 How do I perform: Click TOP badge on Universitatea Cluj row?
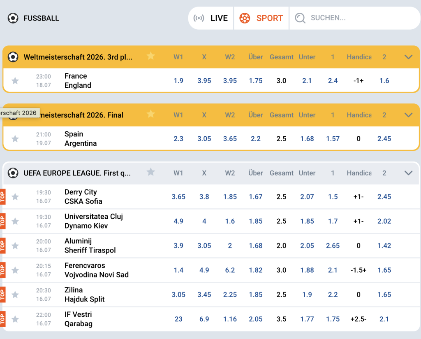click(2, 221)
